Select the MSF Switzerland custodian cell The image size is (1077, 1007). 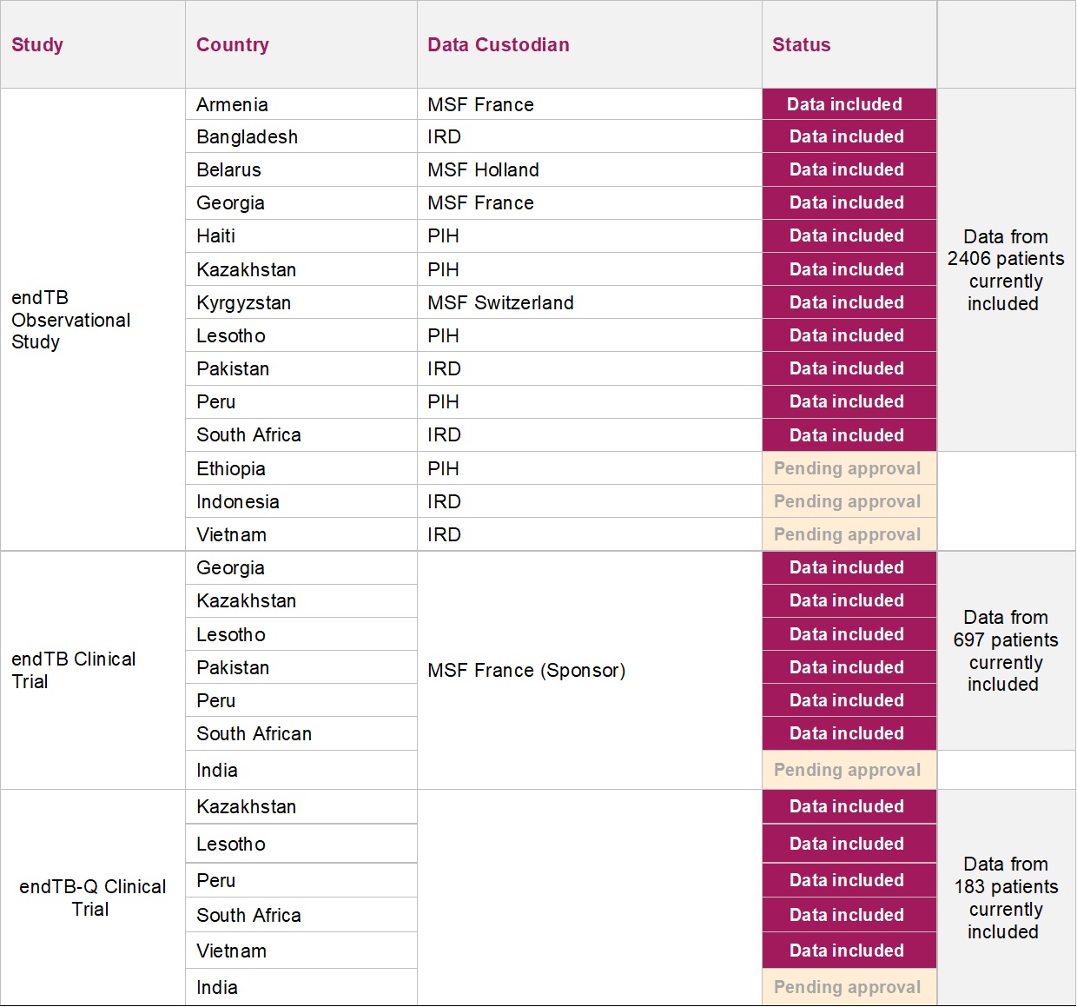click(501, 303)
